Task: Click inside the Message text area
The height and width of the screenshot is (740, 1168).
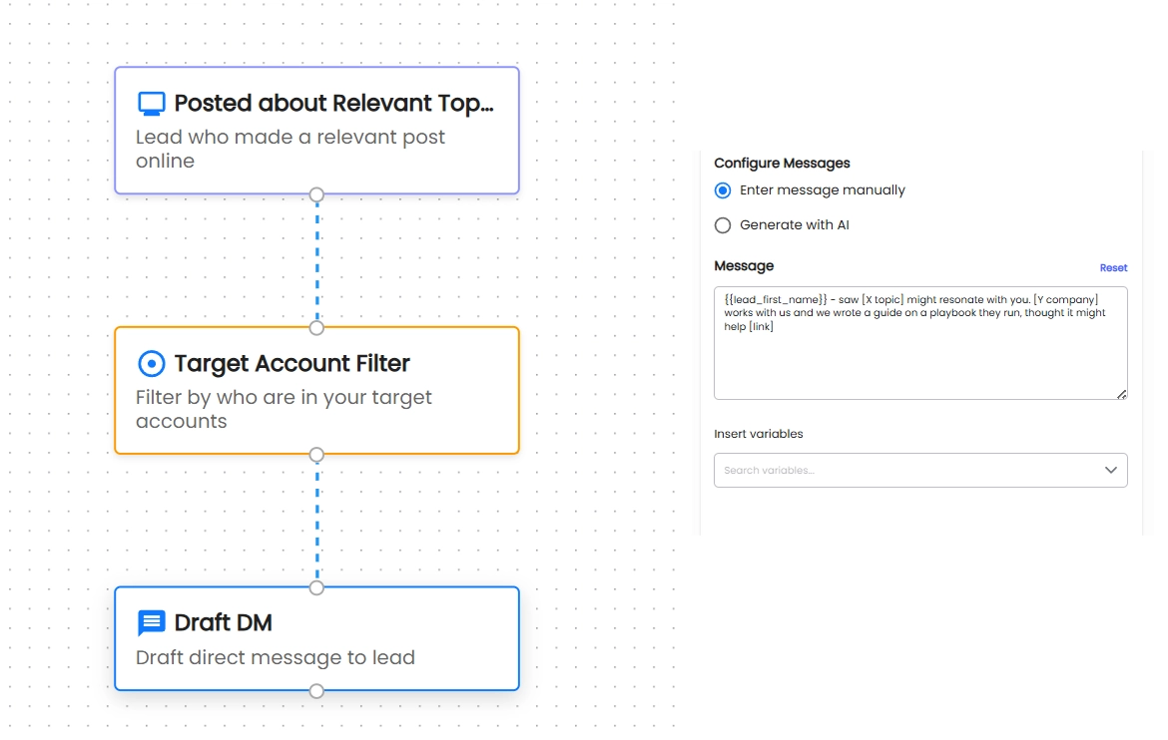Action: click(x=920, y=343)
